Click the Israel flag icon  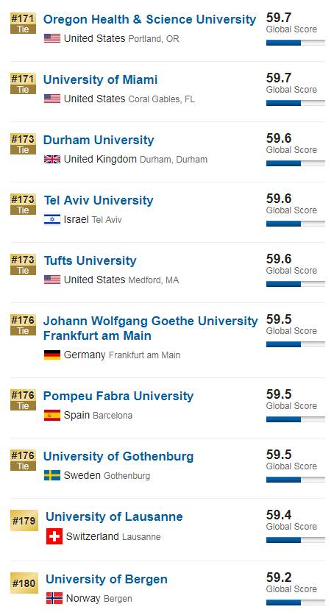click(x=52, y=219)
